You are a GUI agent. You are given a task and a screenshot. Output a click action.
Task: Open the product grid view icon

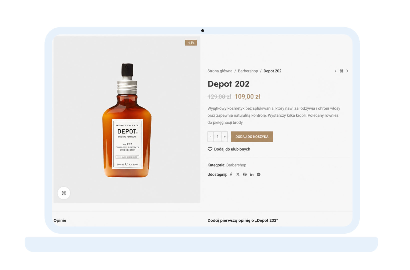[341, 71]
